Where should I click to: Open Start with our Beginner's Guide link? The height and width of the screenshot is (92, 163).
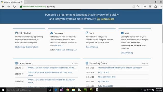[x=27, y=47]
